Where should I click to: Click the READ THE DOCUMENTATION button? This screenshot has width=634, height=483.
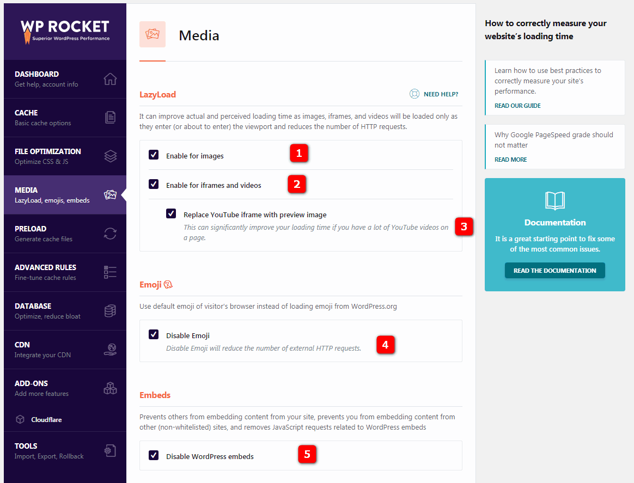point(554,270)
